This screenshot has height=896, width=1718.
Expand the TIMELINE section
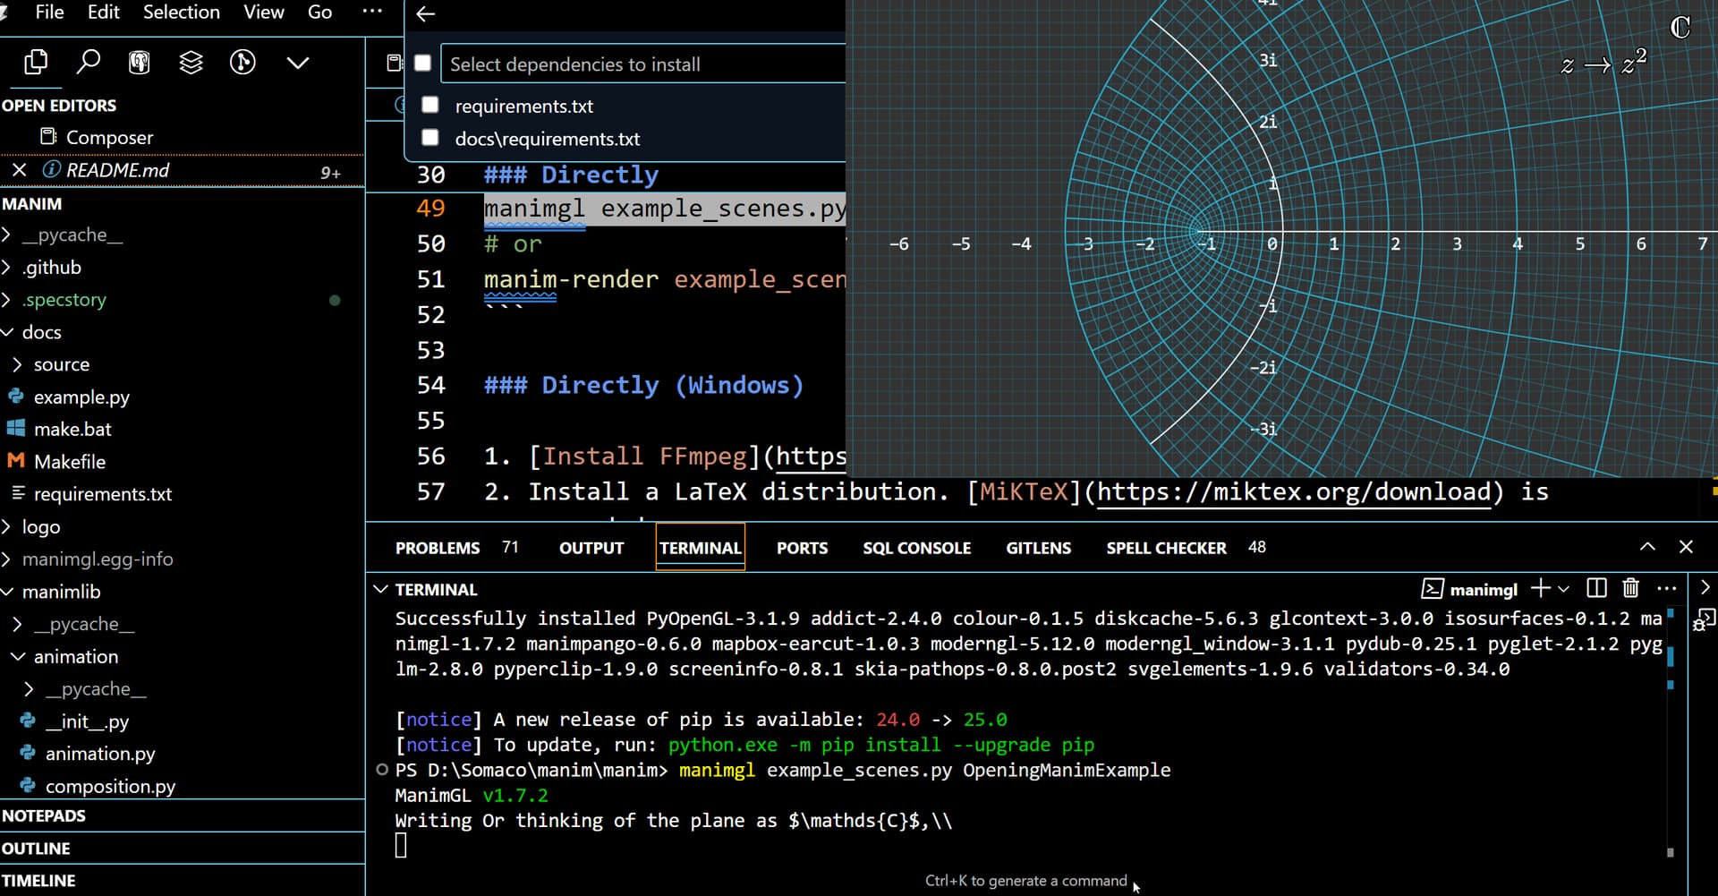tap(183, 880)
